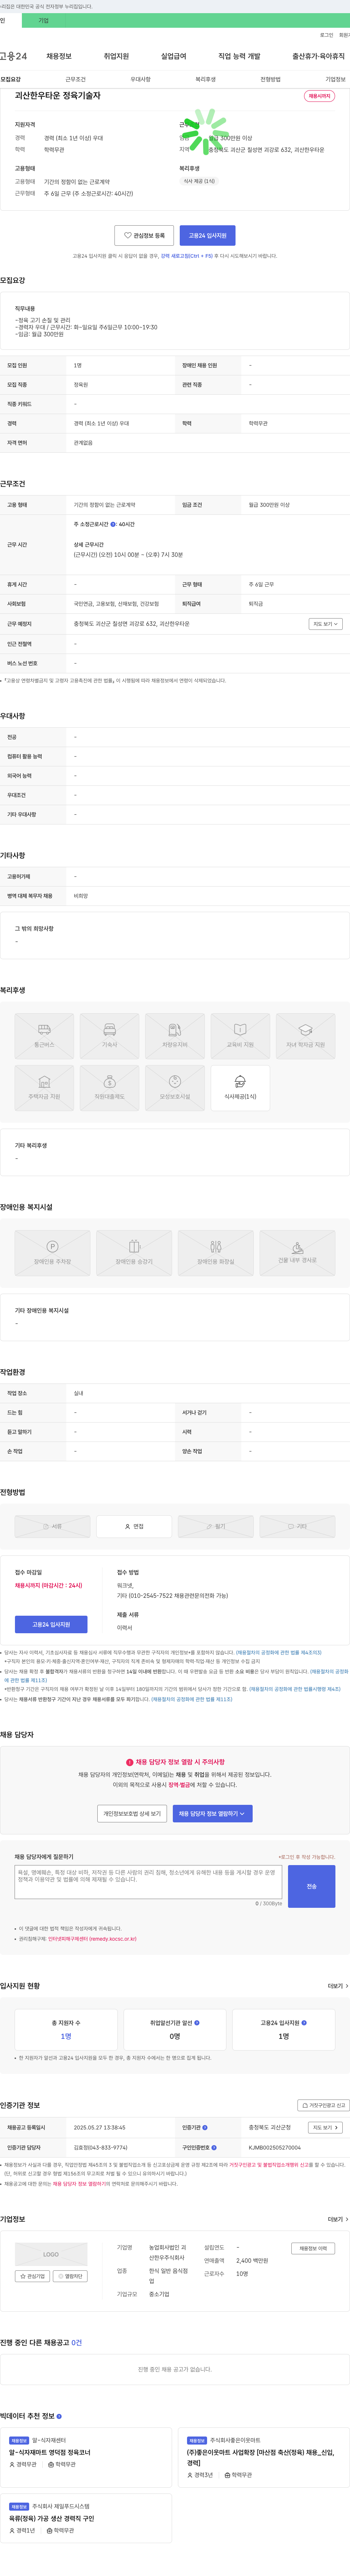Click the 교육비 지원 benefit icon

tap(240, 1035)
